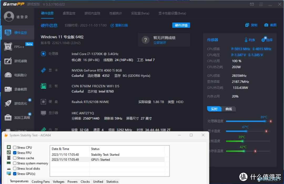Image resolution: width=284 pixels, height=184 pixels.
Task: Click the 请登录 login text
Action: pyautogui.click(x=22, y=17)
